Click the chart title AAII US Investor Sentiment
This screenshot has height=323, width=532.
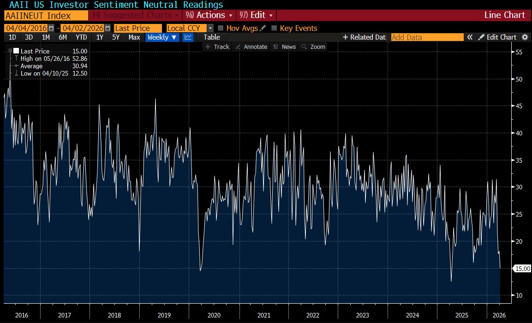116,5
